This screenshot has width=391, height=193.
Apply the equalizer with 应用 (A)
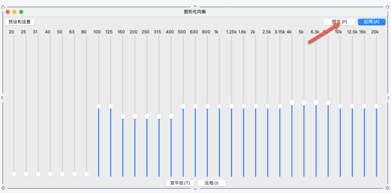[371, 22]
